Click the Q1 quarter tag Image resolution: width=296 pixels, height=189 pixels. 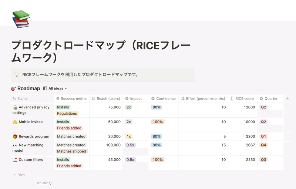263,136
